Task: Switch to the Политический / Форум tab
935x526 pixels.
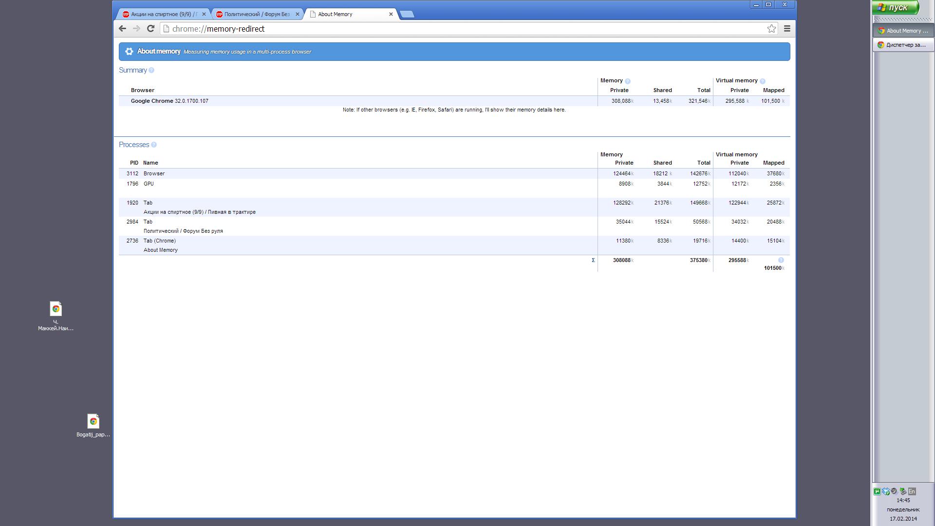Action: (257, 14)
